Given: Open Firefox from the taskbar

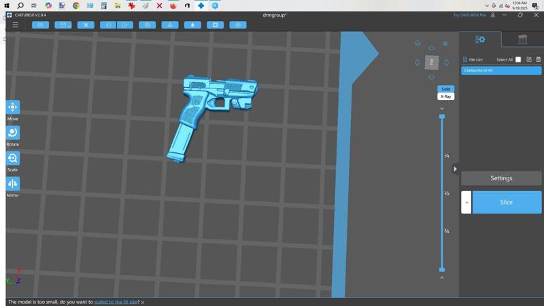Looking at the screenshot, I should pos(173,5).
